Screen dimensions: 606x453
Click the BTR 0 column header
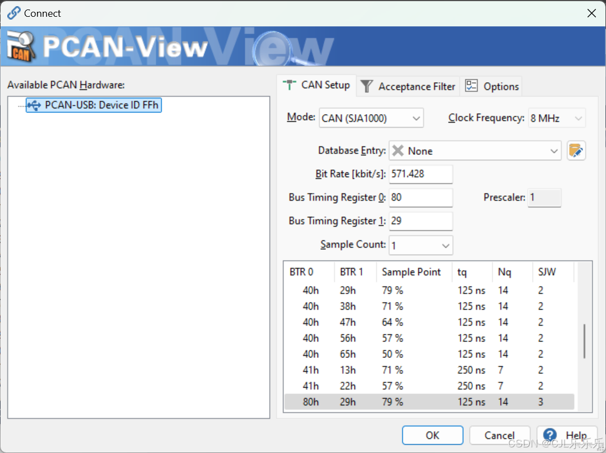(x=309, y=272)
